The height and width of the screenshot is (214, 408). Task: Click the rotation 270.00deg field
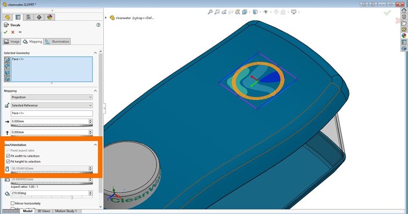[x=49, y=193]
